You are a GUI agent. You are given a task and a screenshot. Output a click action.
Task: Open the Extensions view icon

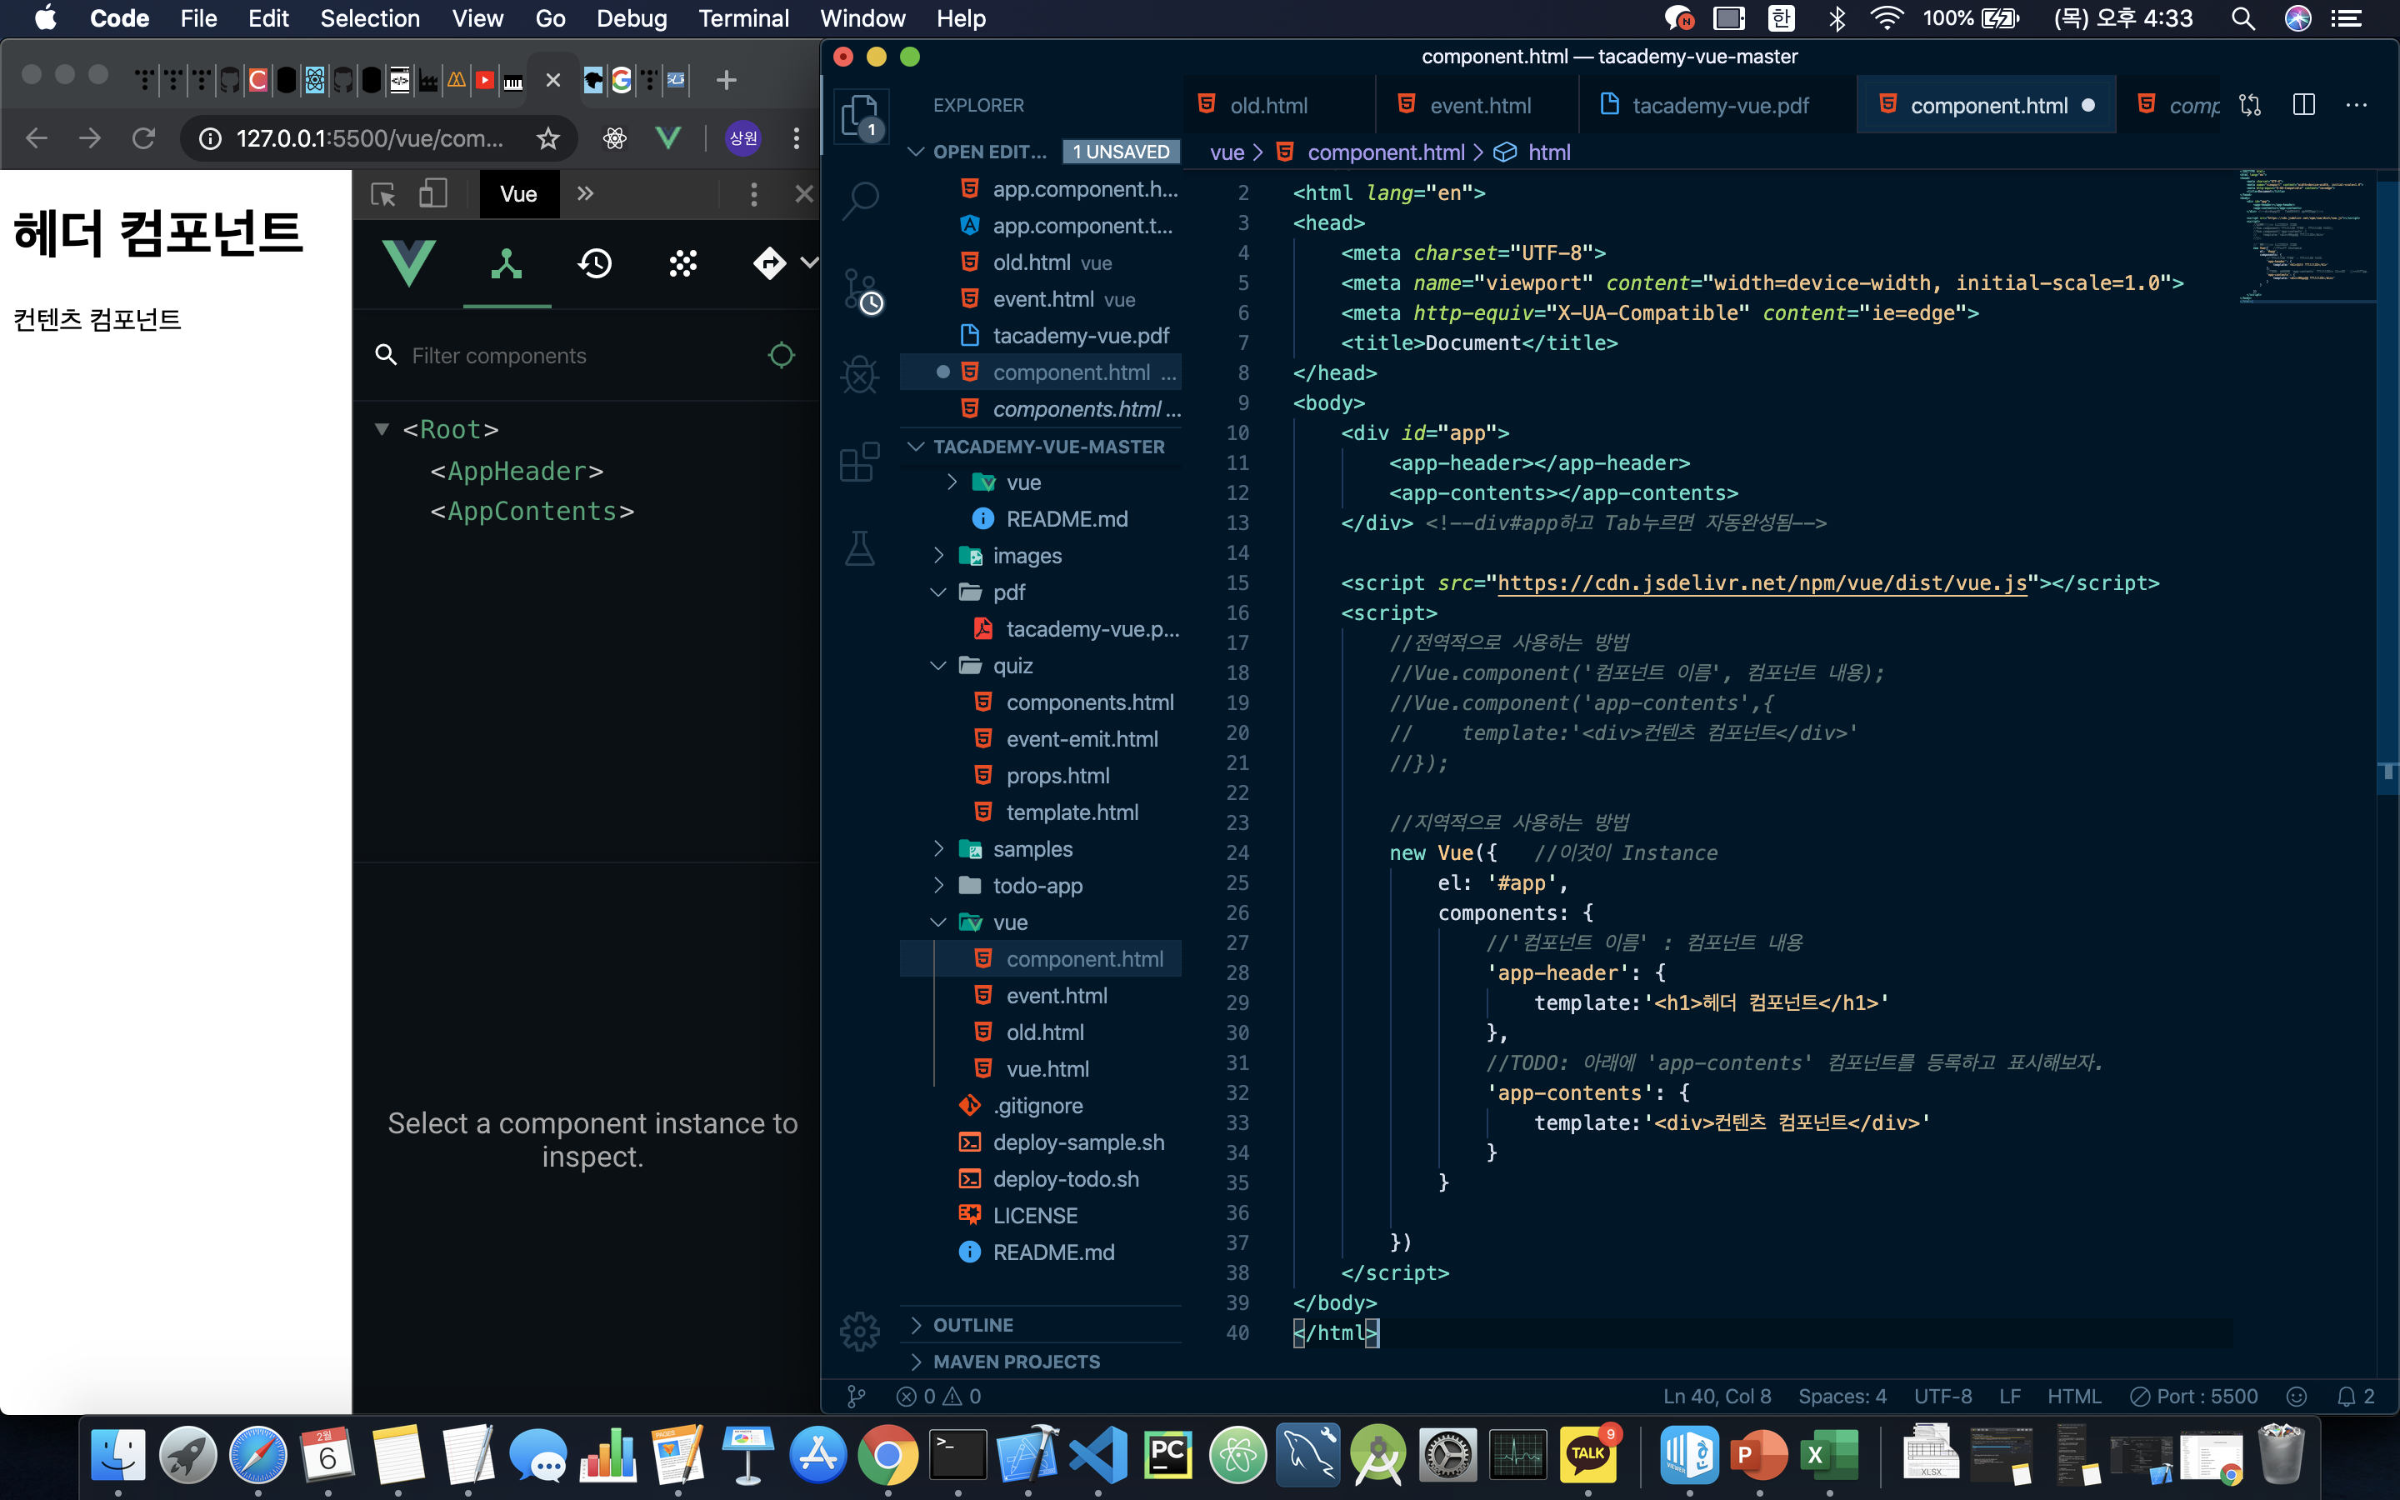tap(859, 462)
